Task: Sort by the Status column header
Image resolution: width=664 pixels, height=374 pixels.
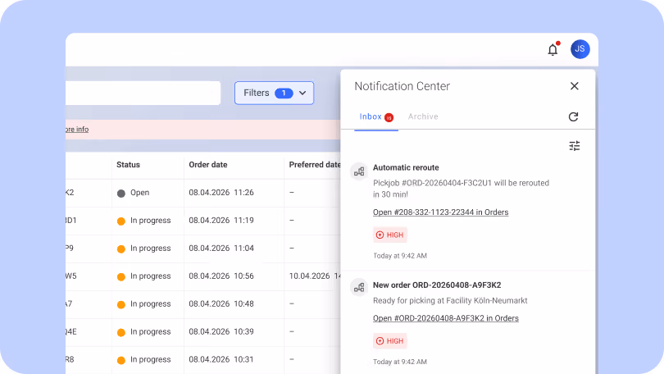Action: [128, 165]
